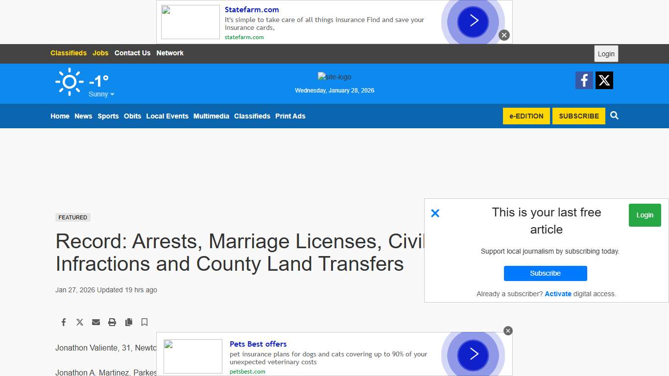Viewport: 669px width, 376px height.
Task: Email this article
Action: pyautogui.click(x=96, y=322)
